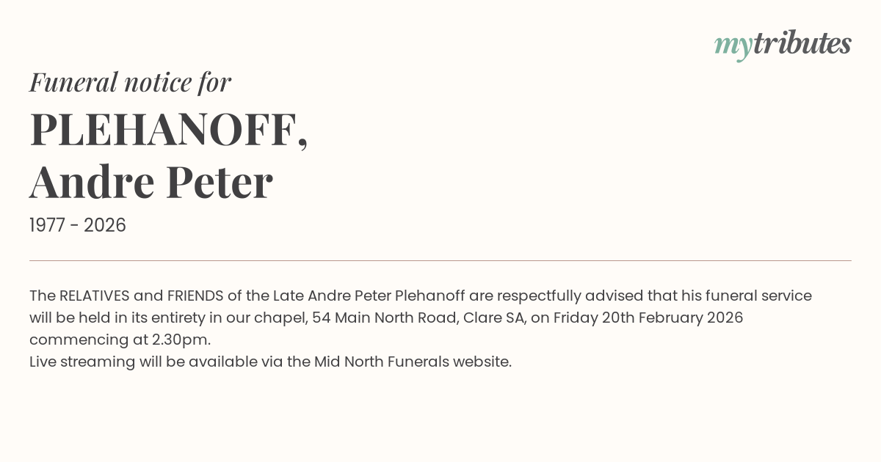The height and width of the screenshot is (462, 881).
Task: Click the "Andre Peter" name heading
Action: (x=151, y=182)
